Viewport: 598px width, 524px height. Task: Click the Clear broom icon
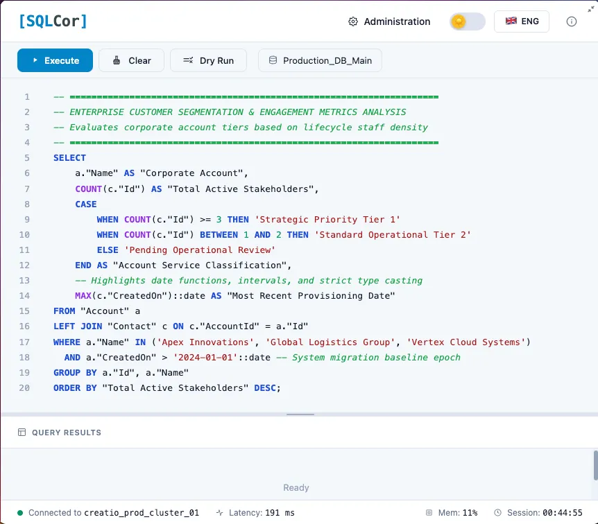(x=117, y=60)
